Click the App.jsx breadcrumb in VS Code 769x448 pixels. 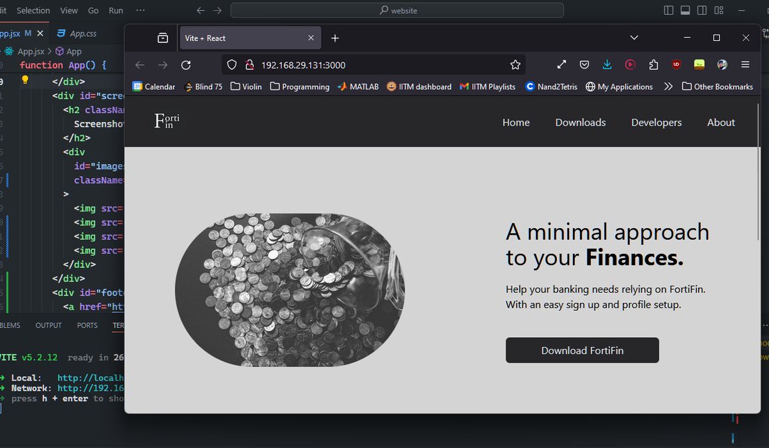coord(25,51)
